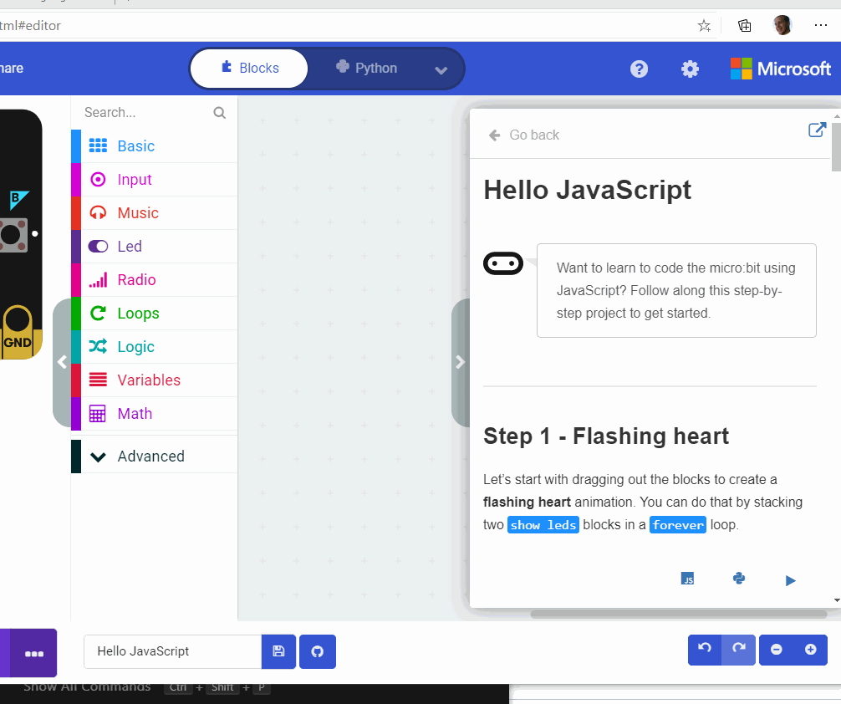Click the micro:bit avatar icon
This screenshot has width=841, height=704.
tap(503, 263)
